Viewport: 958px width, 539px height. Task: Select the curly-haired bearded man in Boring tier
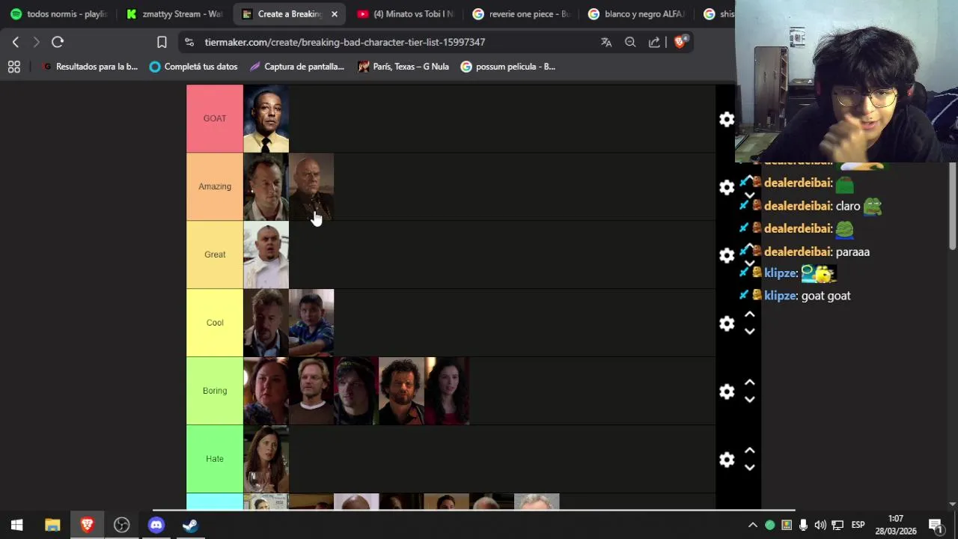pos(401,391)
